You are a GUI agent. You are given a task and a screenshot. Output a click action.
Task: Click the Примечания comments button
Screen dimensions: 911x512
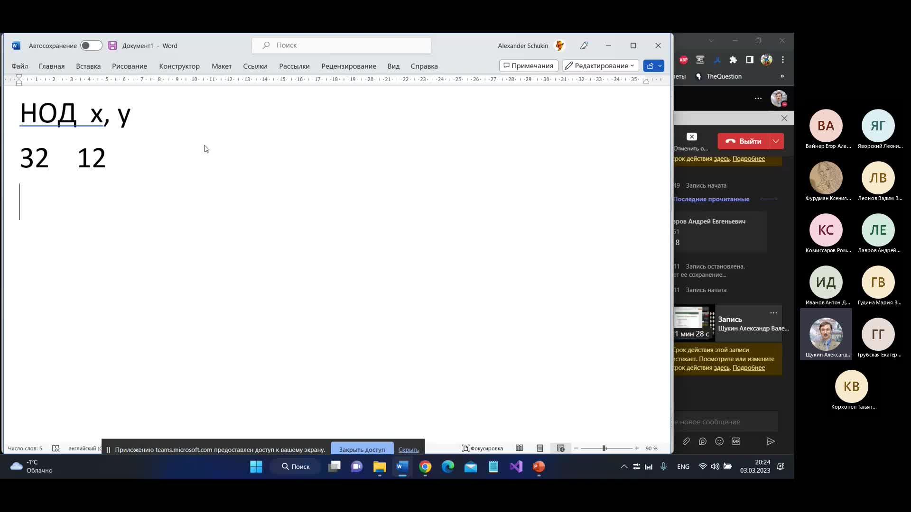point(529,66)
